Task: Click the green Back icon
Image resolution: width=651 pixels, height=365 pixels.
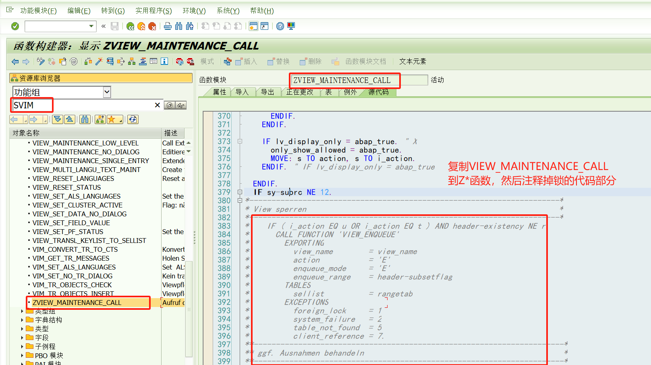Action: (x=130, y=26)
